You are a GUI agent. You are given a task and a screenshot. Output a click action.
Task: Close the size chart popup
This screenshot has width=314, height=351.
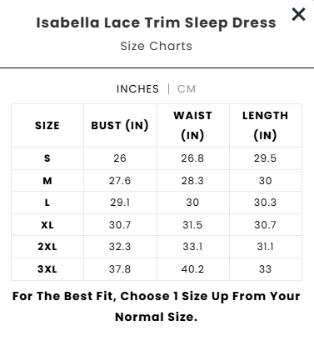[298, 14]
